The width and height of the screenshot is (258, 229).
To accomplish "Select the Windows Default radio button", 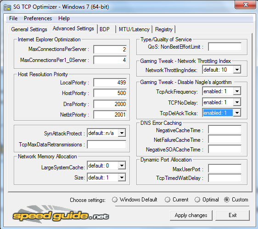I will [x=115, y=200].
